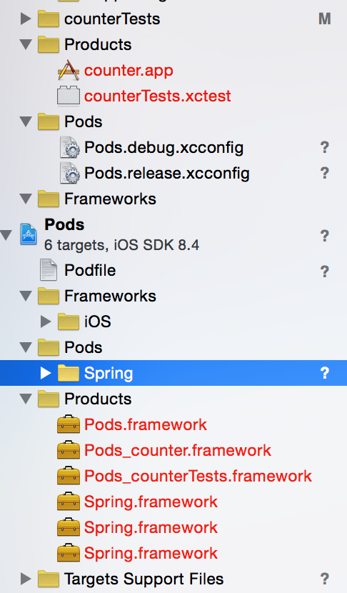Select Pods_counterTests.framework in the navigator
Screen dimensions: 347x593
(x=198, y=476)
